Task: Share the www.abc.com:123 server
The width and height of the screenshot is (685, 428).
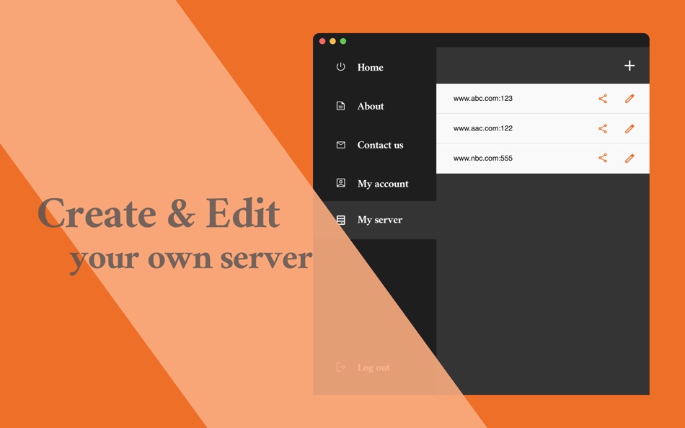Action: [602, 99]
